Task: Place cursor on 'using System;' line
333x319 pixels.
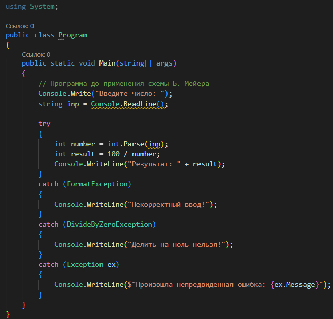Action: tap(31, 7)
